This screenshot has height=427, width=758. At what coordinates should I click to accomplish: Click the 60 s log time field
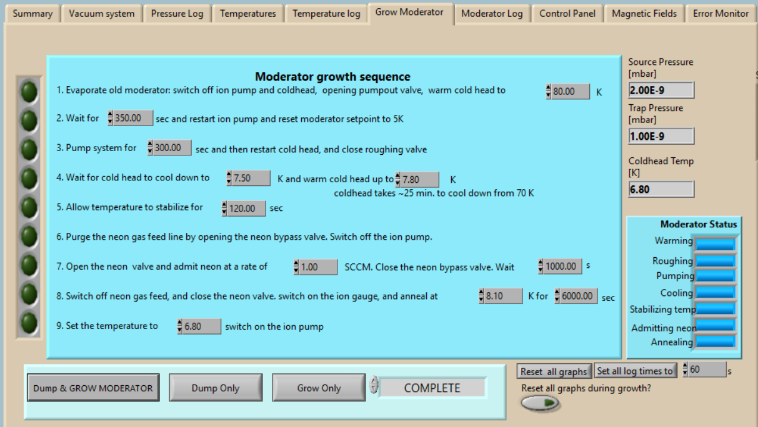(707, 369)
